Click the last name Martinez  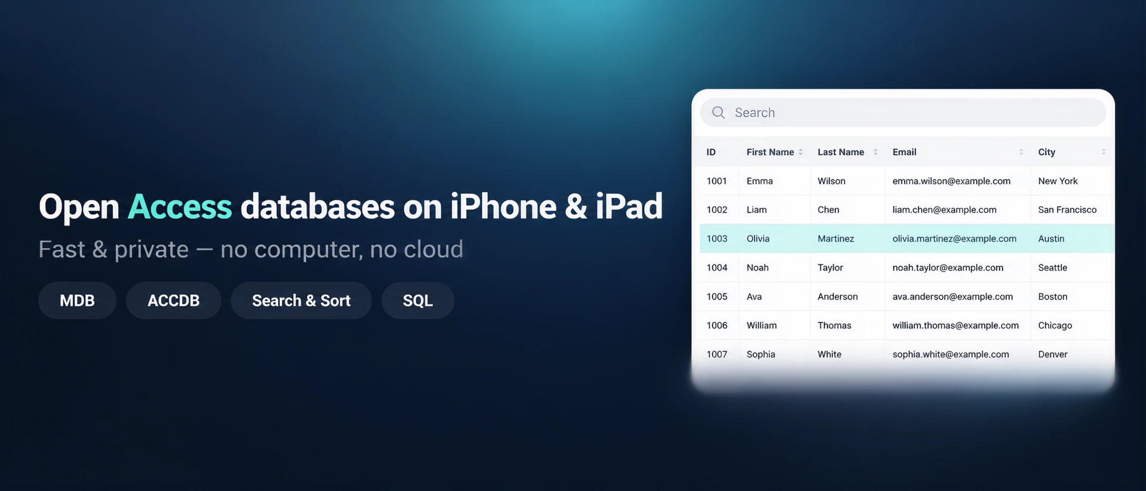pyautogui.click(x=836, y=239)
